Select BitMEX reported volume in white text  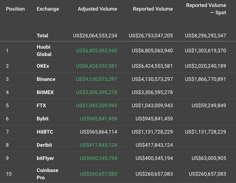(x=152, y=92)
